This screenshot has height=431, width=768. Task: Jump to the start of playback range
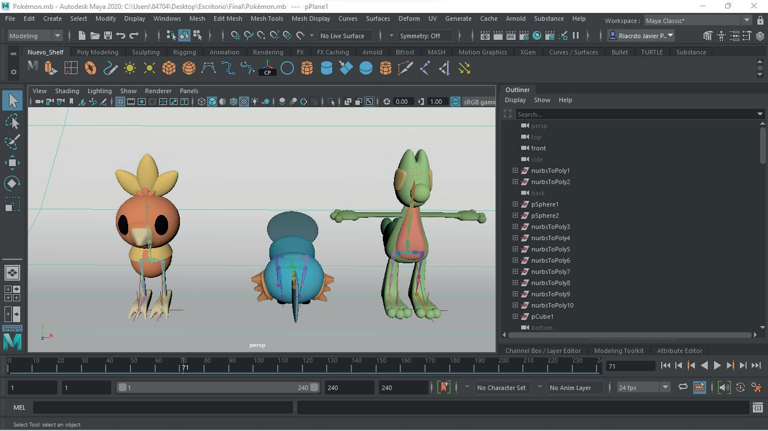[665, 365]
